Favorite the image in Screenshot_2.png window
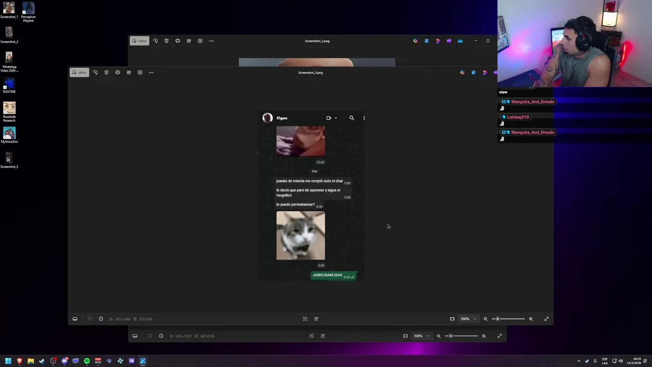Image resolution: width=652 pixels, height=367 pixels. click(150, 336)
